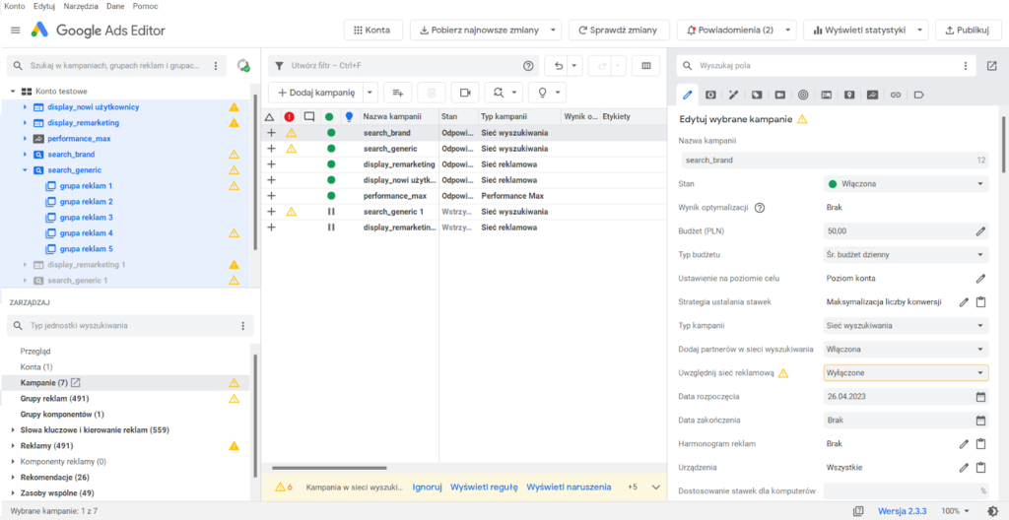Viewport: 1009px width, 520px height.
Task: Switch to the video camera tab icon
Action: [x=780, y=95]
